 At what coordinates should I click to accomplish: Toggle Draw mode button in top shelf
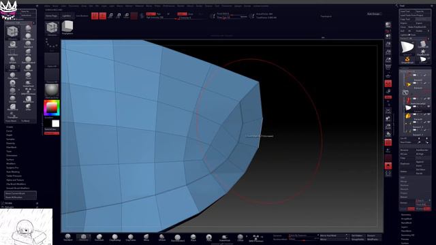[103, 16]
